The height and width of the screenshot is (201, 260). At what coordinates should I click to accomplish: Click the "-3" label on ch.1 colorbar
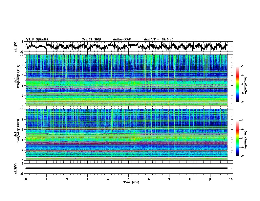coord(242,66)
